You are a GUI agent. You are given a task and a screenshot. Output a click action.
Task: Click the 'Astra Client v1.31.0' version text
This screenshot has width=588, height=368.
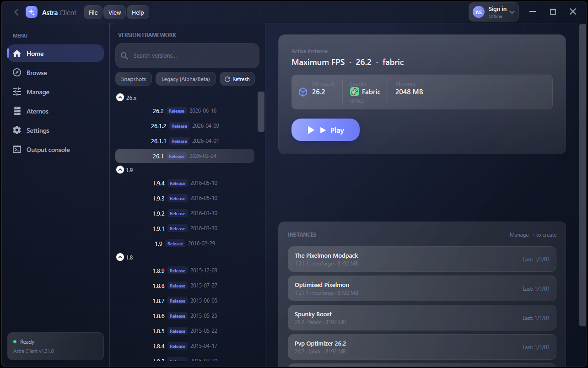[x=33, y=351]
